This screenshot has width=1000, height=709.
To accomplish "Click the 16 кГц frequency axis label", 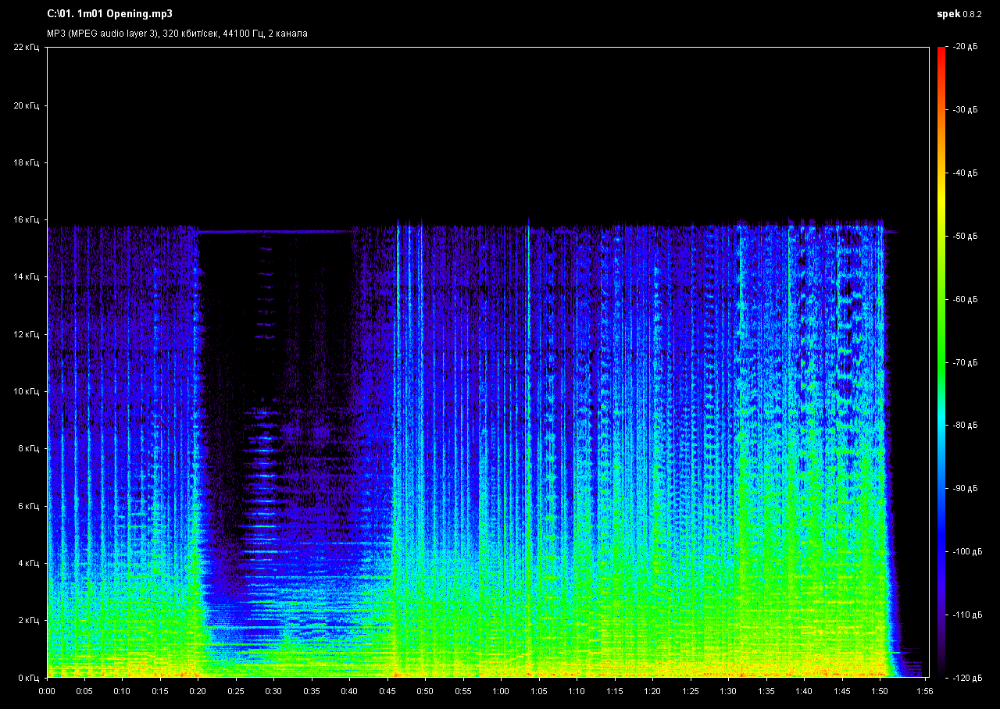I will 25,219.
